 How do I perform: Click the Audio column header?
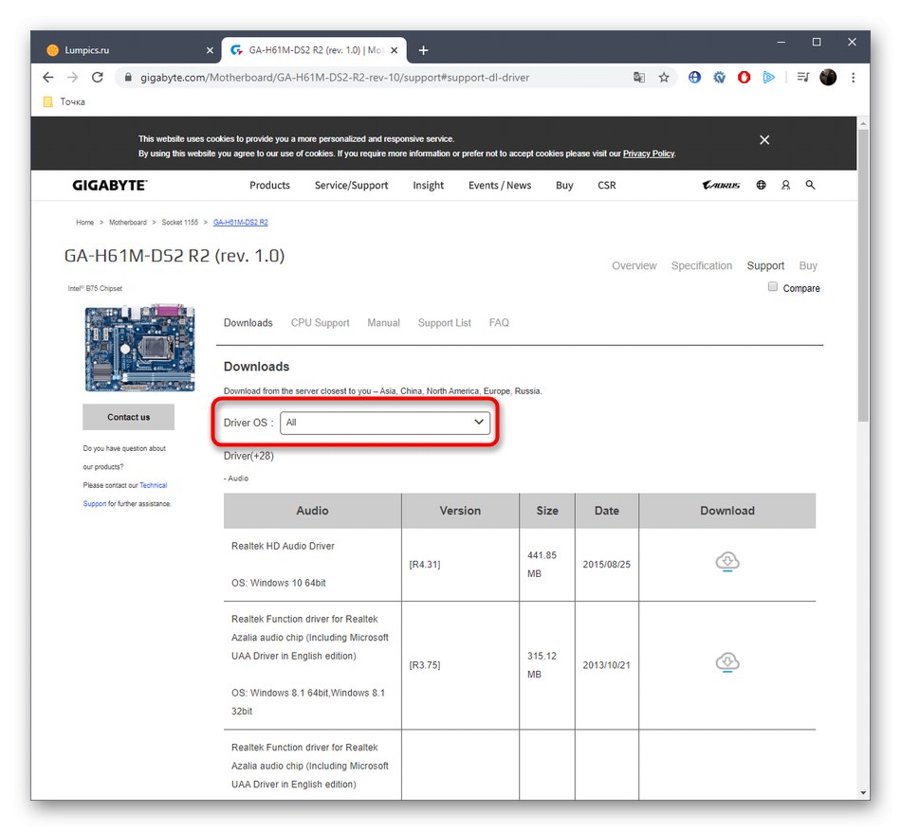click(x=312, y=511)
